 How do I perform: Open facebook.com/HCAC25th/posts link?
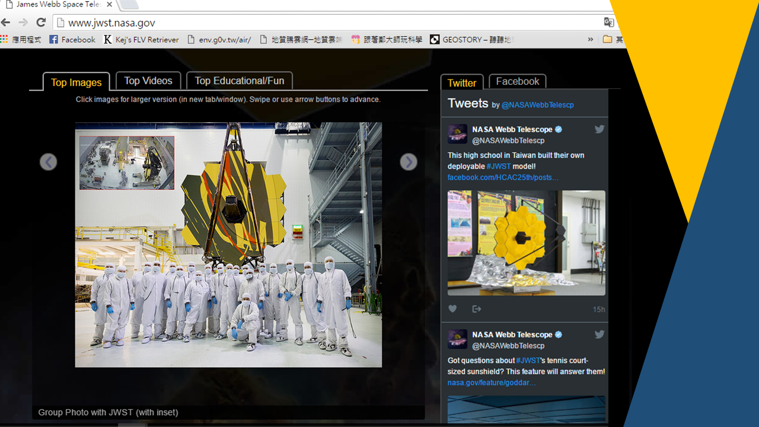[x=503, y=177]
